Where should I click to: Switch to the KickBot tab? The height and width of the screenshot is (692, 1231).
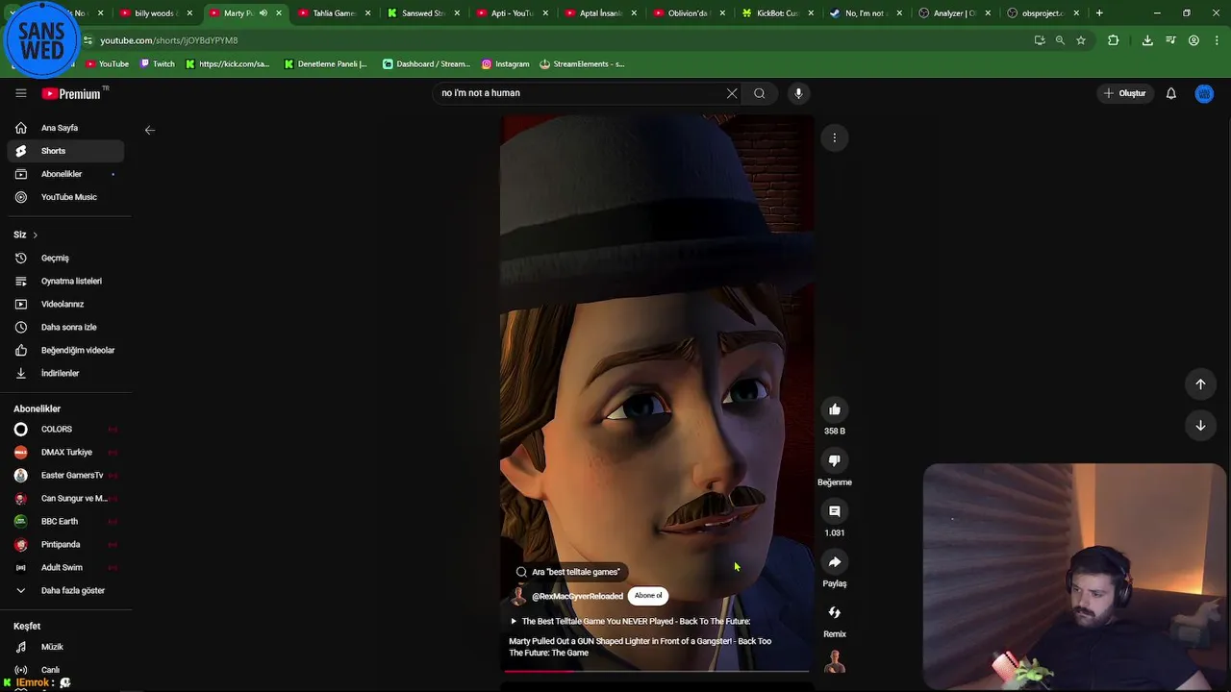click(x=777, y=13)
